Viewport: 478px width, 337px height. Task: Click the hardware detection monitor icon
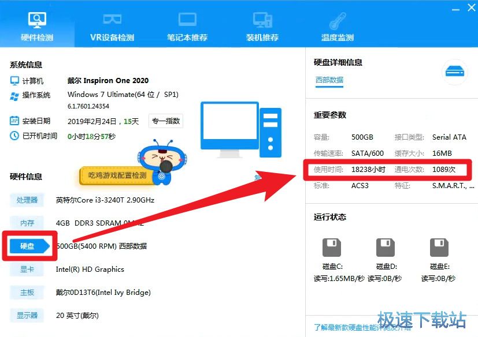point(37,20)
